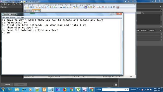The height and width of the screenshot is (92, 163).
Task: Click the INS indicator in Notepad++ status bar
Action: click(131, 77)
